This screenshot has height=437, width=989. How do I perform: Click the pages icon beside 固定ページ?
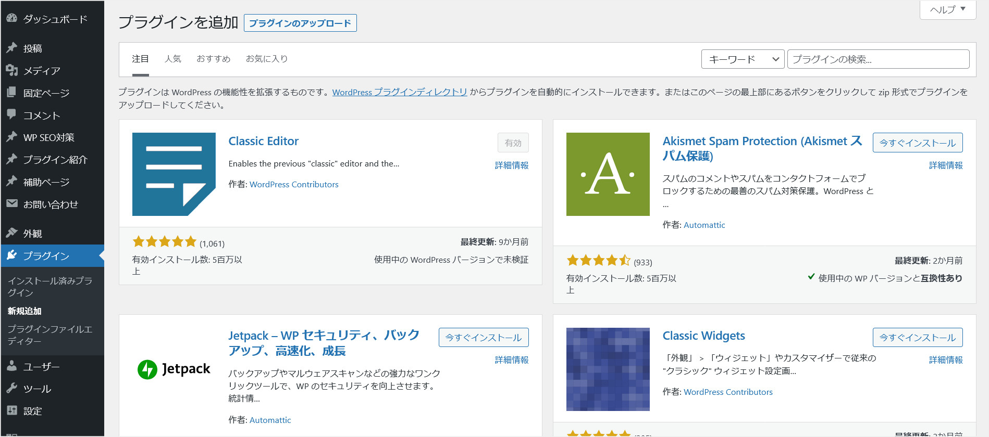coord(11,93)
